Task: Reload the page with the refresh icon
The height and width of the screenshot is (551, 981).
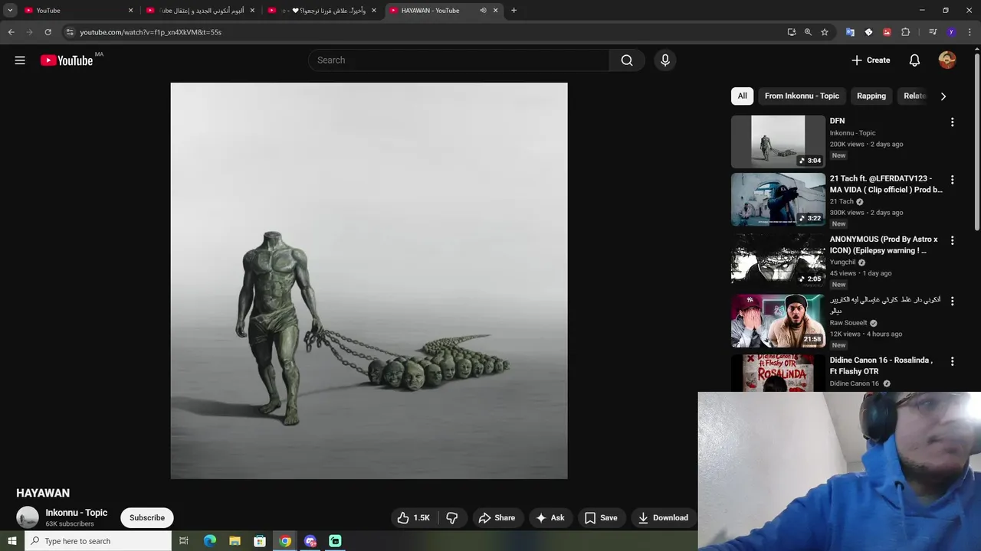Action: (48, 32)
